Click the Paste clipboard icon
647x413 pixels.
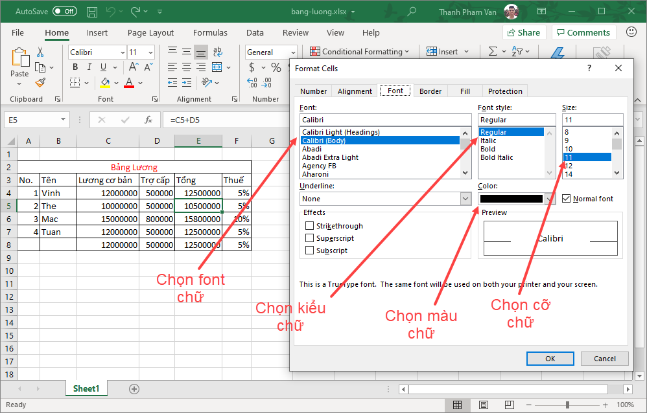[x=20, y=58]
